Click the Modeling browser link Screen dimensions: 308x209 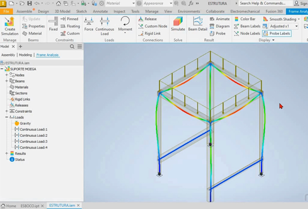pyautogui.click(x=25, y=55)
